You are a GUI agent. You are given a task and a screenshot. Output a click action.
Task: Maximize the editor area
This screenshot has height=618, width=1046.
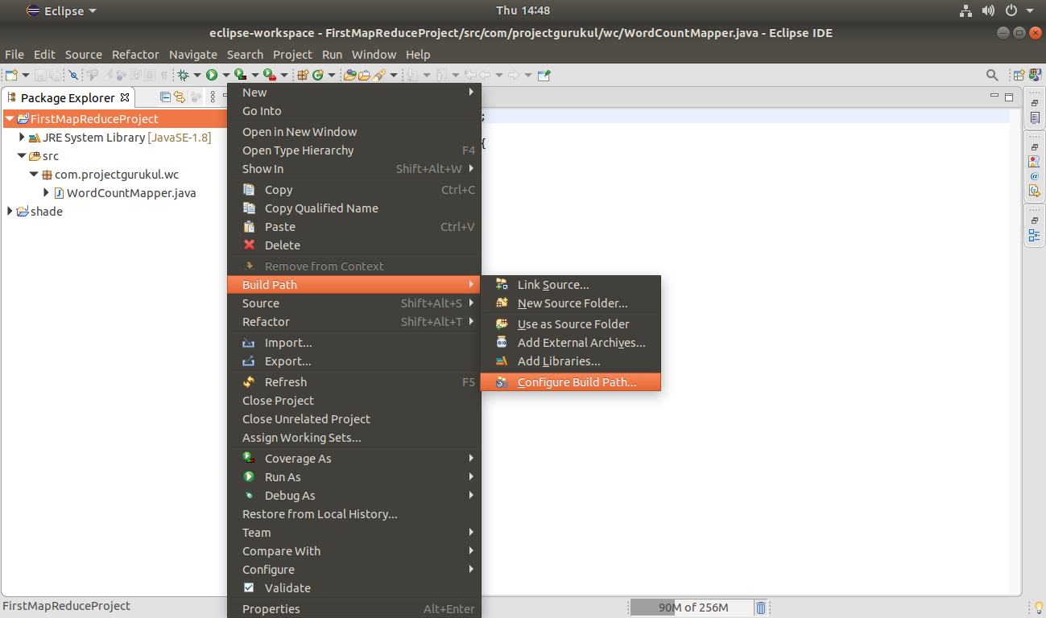click(1009, 97)
